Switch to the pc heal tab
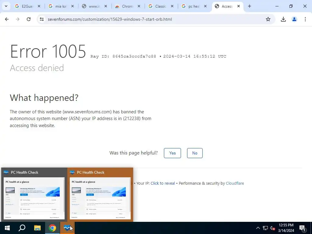Viewport: 312px width, 234px height. coord(193,6)
